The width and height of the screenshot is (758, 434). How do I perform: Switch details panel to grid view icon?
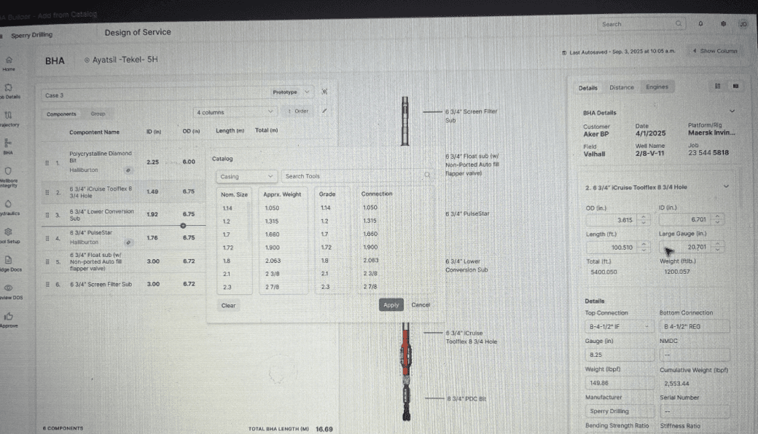coord(717,86)
